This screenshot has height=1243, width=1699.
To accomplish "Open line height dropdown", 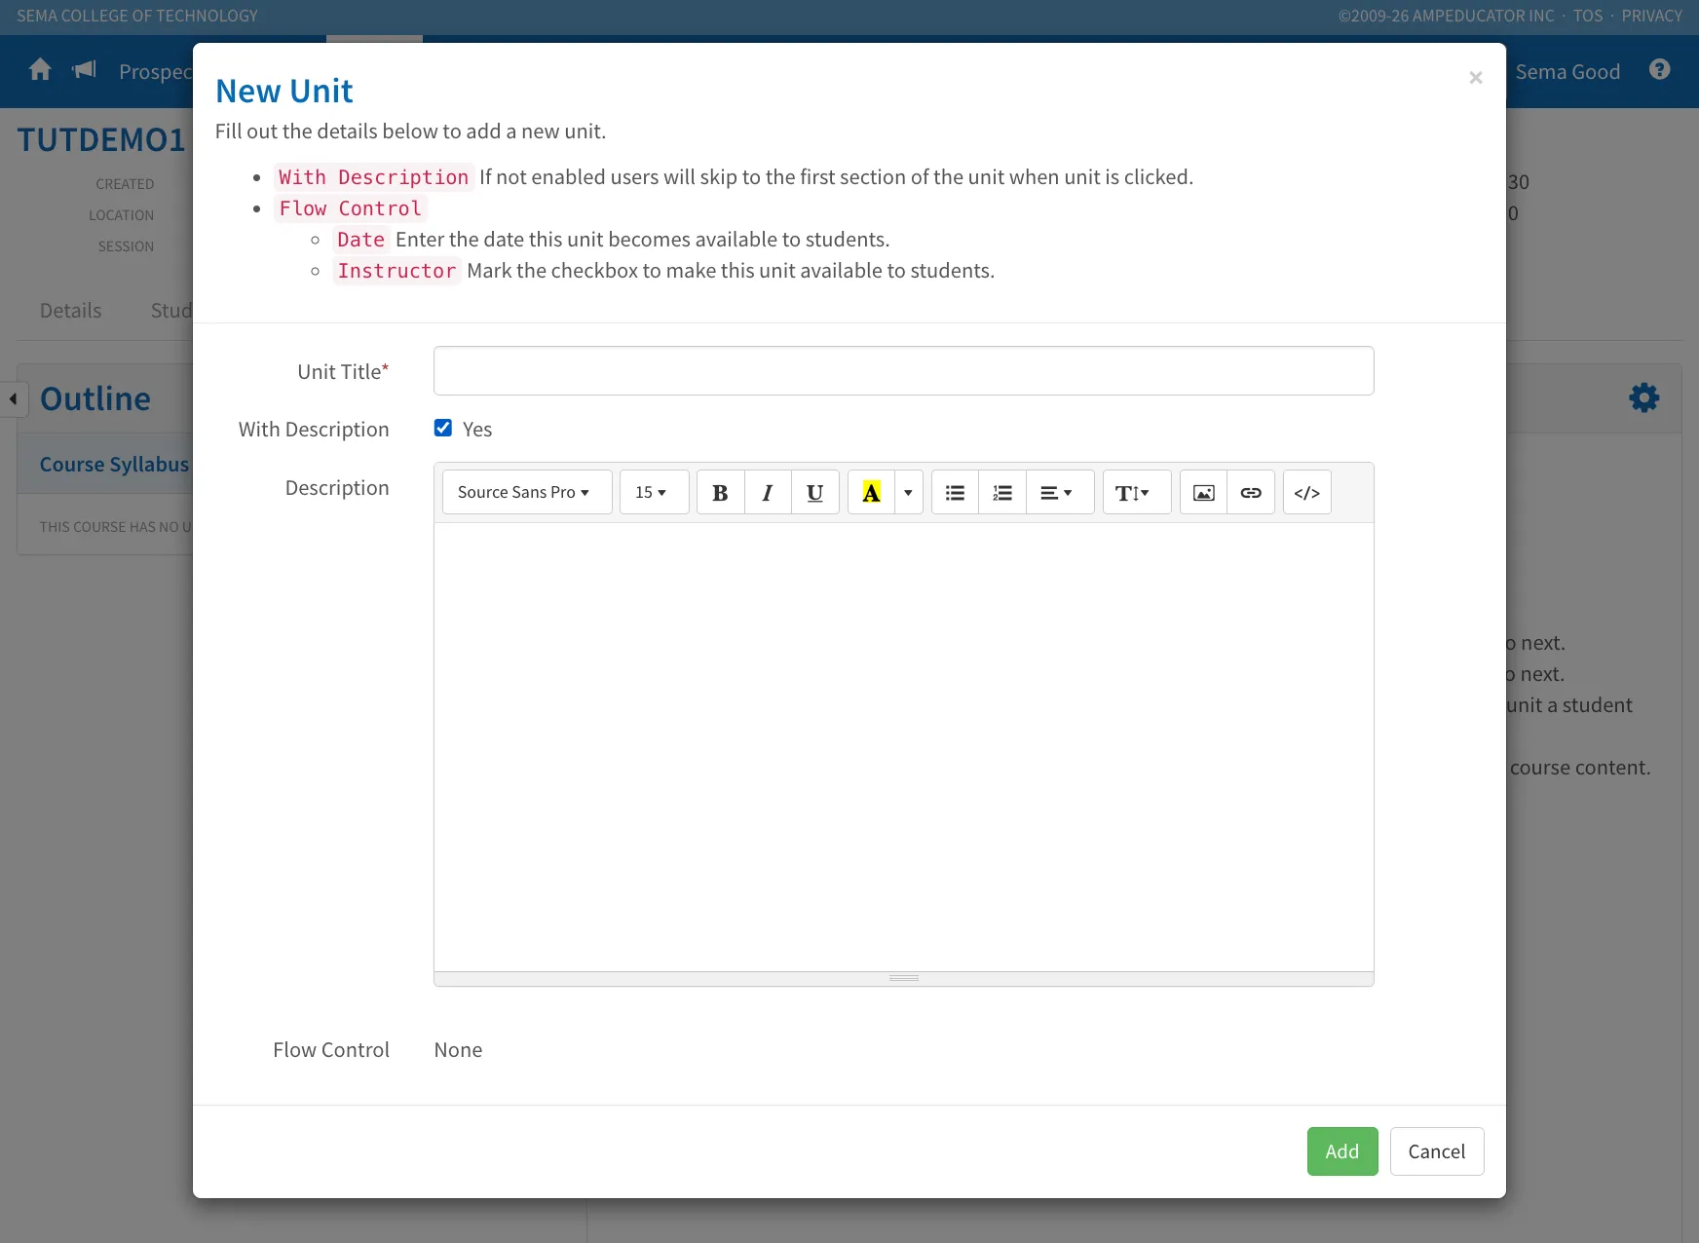I will tap(1137, 492).
